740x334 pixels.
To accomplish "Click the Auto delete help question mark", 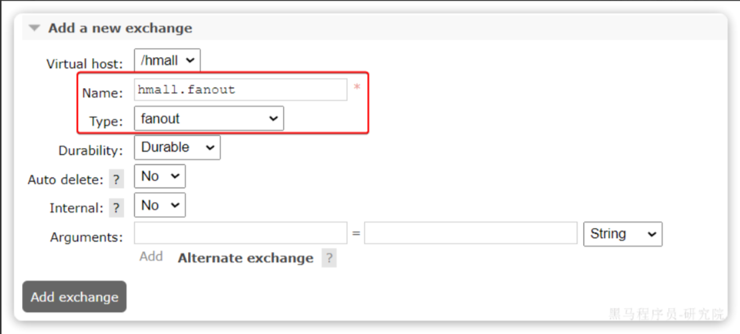I will point(116,180).
